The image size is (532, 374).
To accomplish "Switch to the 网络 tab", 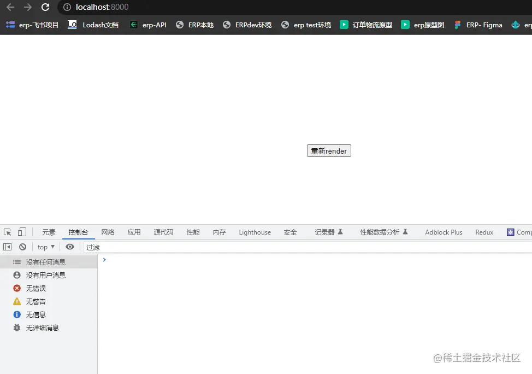I will [x=108, y=232].
